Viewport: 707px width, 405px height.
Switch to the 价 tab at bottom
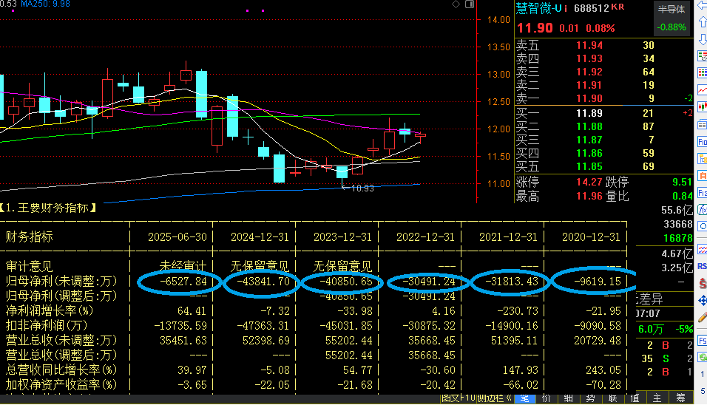(x=547, y=398)
